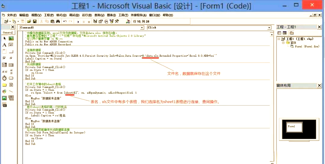Select the CommandButton control in the toolbox
The image size is (325, 164).
pyautogui.click(x=11, y=52)
